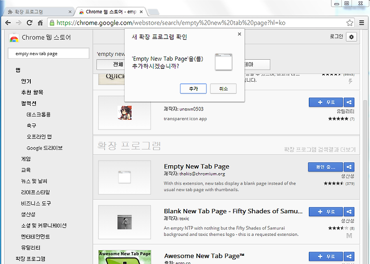Screen dimensions: 370x264
Task: Click the 로그인 sign-in link
Action: pyautogui.click(x=336, y=36)
